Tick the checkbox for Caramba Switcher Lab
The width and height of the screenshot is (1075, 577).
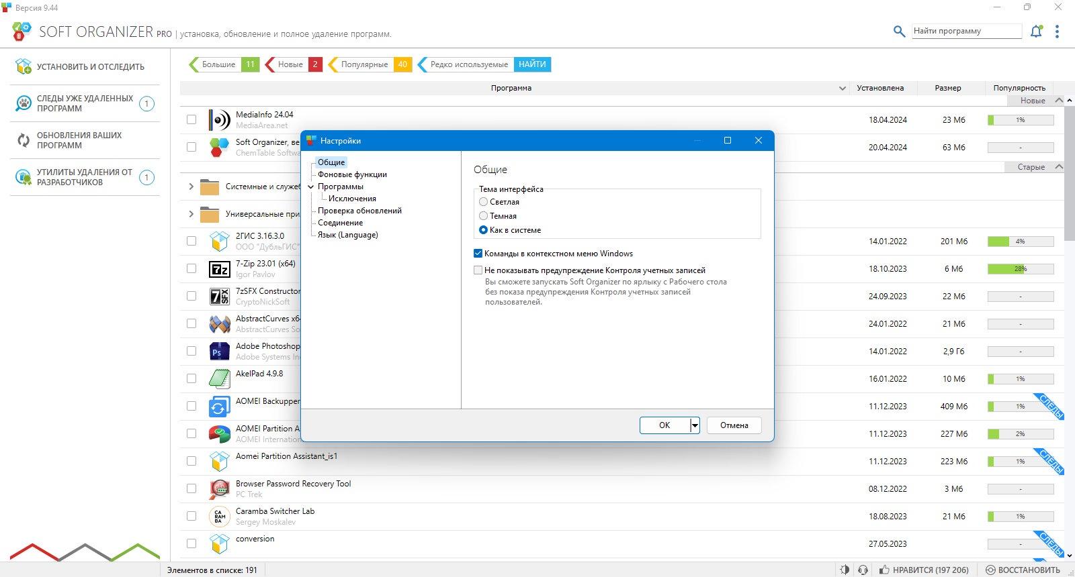pyautogui.click(x=191, y=516)
